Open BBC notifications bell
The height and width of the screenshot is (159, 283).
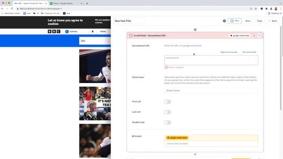(x=92, y=31)
